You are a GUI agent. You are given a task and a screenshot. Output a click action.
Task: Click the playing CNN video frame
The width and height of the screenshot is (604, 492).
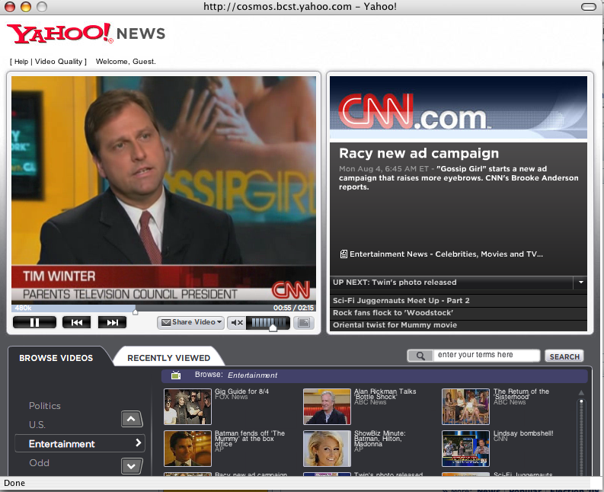pos(164,189)
